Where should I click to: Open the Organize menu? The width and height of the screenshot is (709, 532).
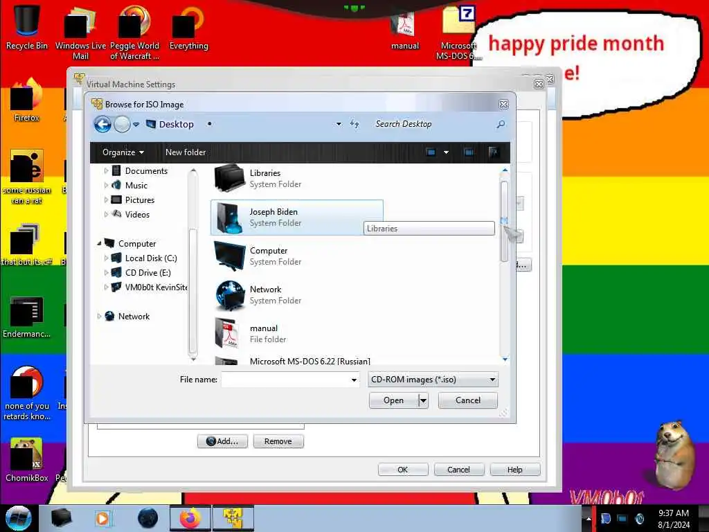123,152
